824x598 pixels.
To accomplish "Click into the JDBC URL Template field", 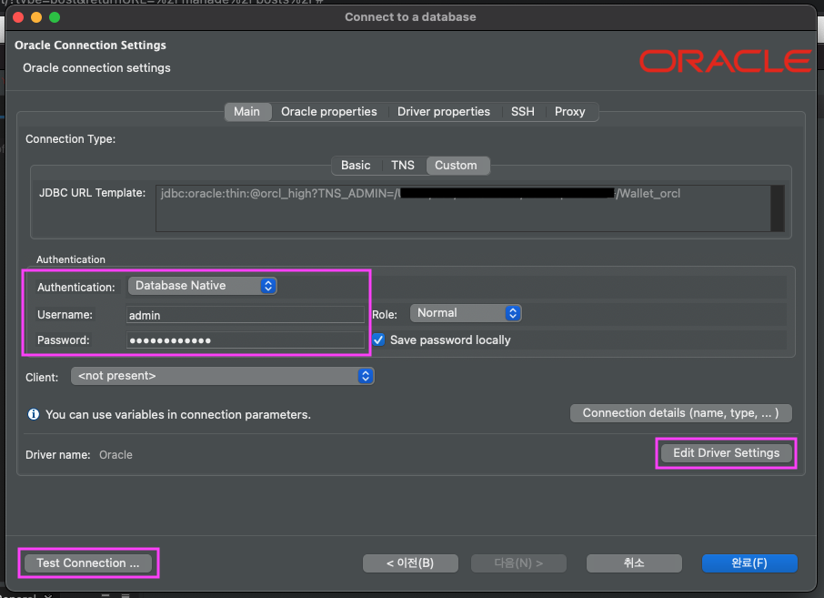I will point(463,208).
